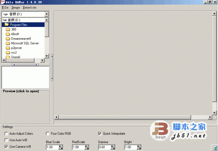Click the green refresh icon bottom right
218x151 pixels.
coord(215,148)
